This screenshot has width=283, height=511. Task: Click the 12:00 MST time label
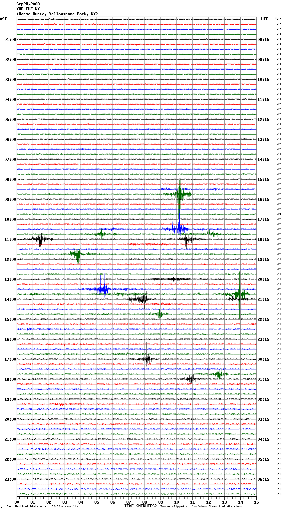pos(10,259)
